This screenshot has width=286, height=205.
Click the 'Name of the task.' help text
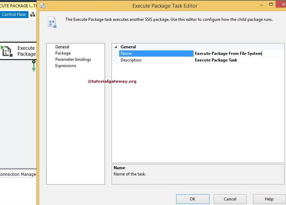pyautogui.click(x=130, y=174)
